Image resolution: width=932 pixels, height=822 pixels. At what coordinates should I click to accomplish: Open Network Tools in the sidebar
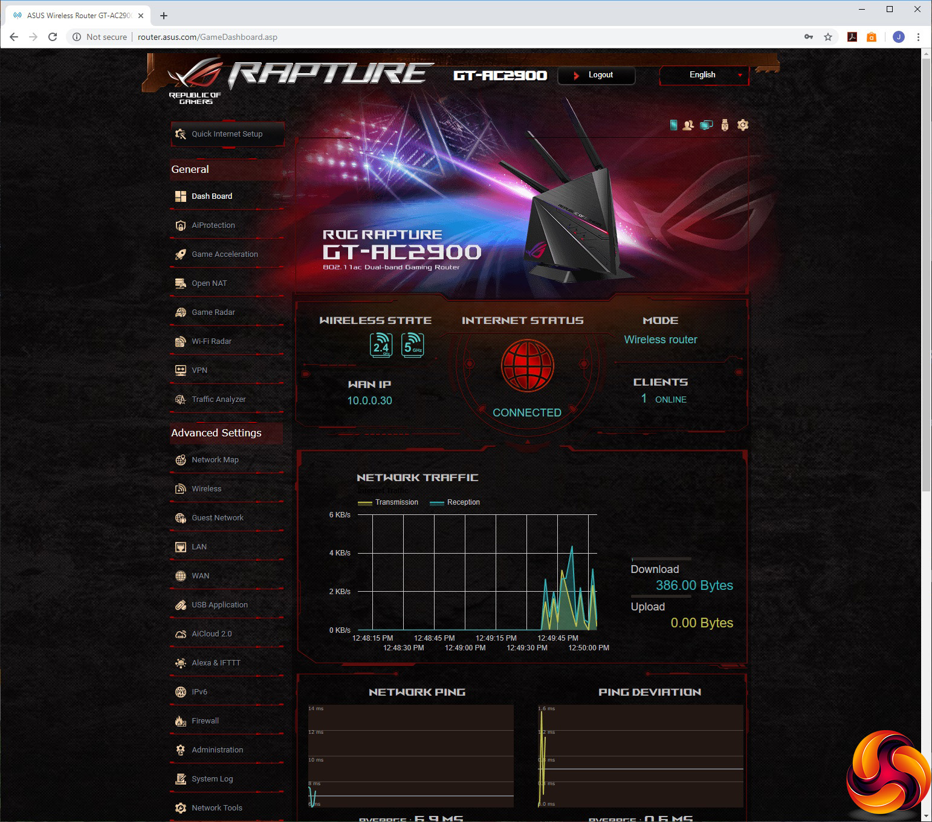point(227,808)
